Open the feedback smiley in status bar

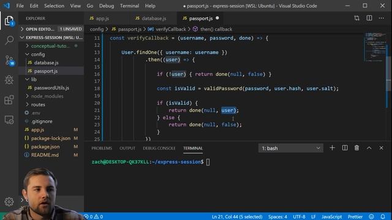tap(372, 216)
